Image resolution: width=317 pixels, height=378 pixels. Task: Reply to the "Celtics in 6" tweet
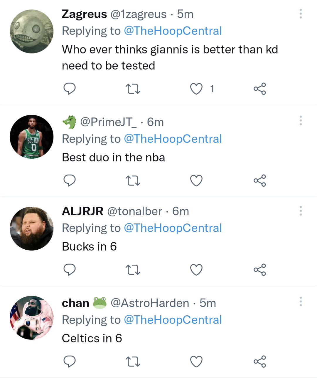tap(70, 362)
